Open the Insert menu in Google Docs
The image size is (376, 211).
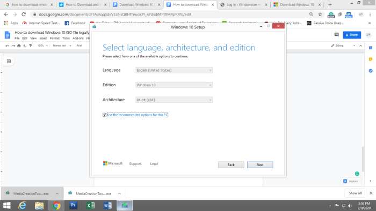[x=43, y=38]
